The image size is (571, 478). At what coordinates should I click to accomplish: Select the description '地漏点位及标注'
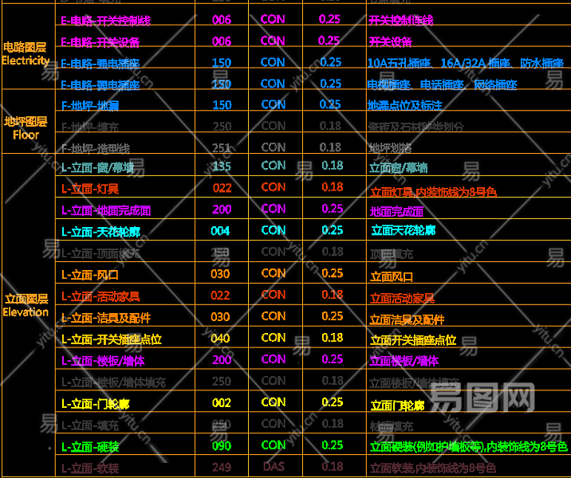[405, 106]
